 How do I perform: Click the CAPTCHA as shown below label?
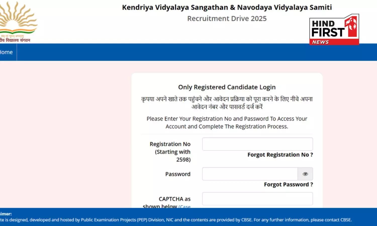click(174, 199)
